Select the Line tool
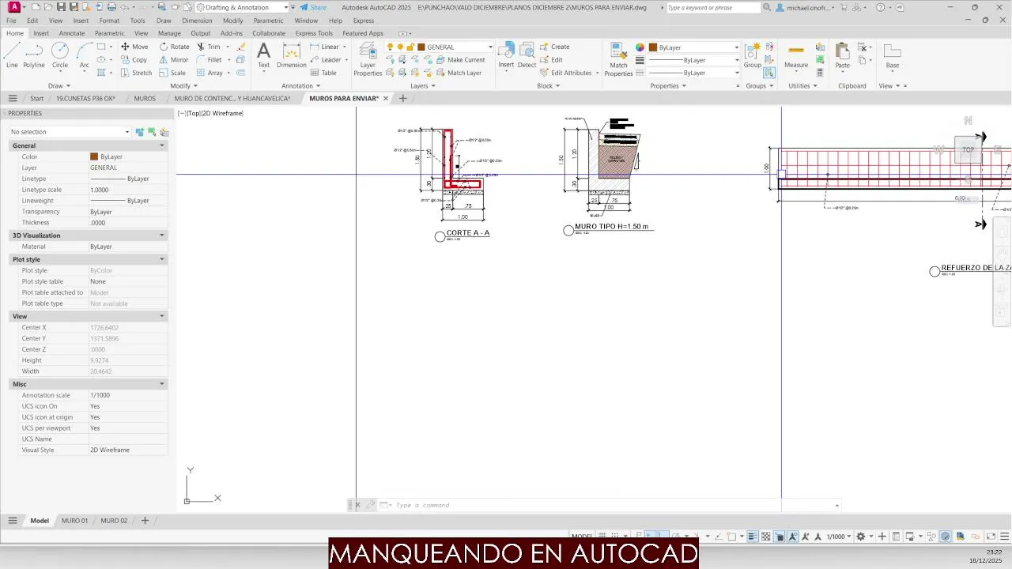This screenshot has height=569, width=1012. coord(12,55)
